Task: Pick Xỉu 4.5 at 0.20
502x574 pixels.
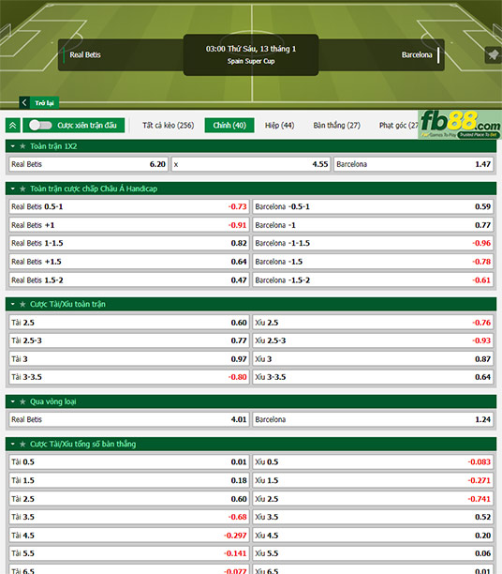Action: tap(373, 536)
